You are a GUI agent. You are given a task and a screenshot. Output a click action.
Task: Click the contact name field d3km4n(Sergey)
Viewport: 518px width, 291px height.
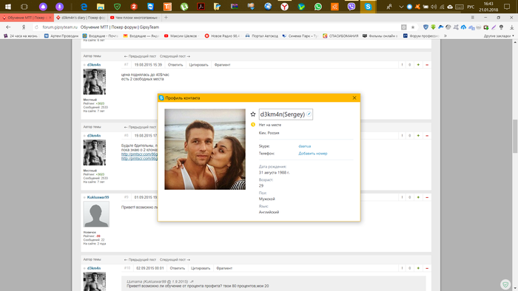tap(286, 114)
